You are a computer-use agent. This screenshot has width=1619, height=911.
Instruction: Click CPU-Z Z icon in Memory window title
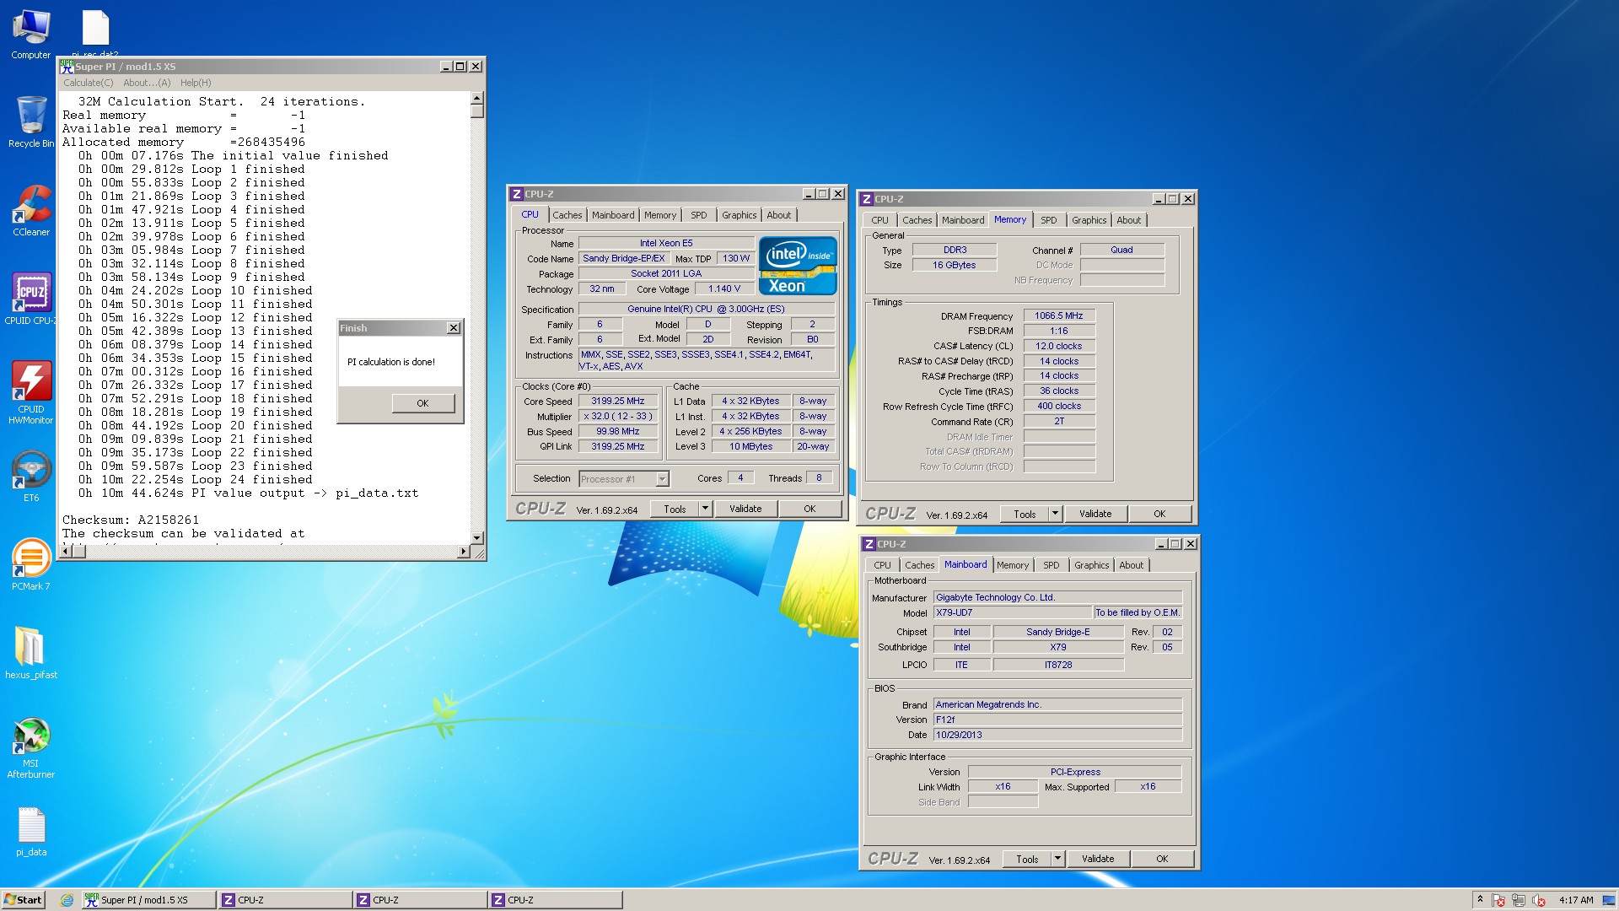point(866,199)
